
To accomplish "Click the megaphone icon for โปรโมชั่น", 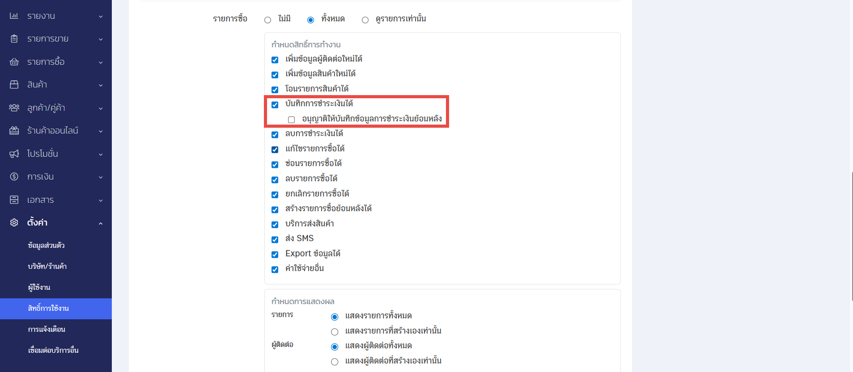I will point(14,154).
